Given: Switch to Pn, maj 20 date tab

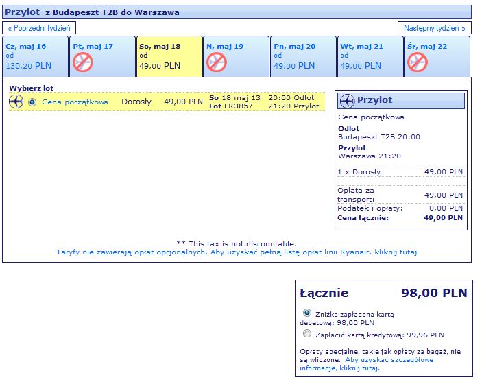Looking at the screenshot, I should (x=303, y=56).
